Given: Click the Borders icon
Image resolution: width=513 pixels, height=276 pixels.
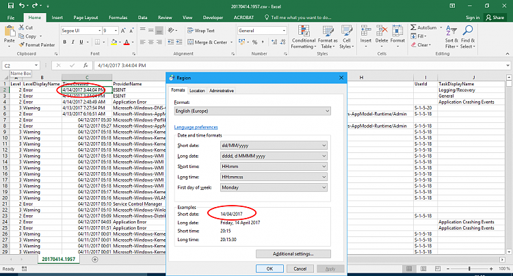Looking at the screenshot, I should point(98,42).
